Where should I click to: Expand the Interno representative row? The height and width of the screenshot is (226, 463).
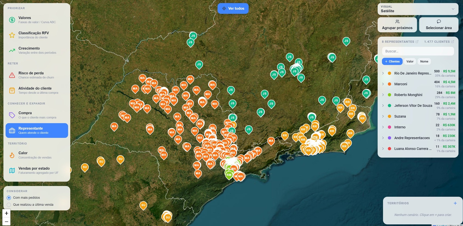pyautogui.click(x=383, y=127)
